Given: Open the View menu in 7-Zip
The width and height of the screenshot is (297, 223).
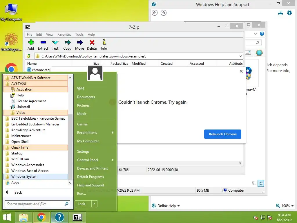Looking at the screenshot, I should tap(50, 35).
